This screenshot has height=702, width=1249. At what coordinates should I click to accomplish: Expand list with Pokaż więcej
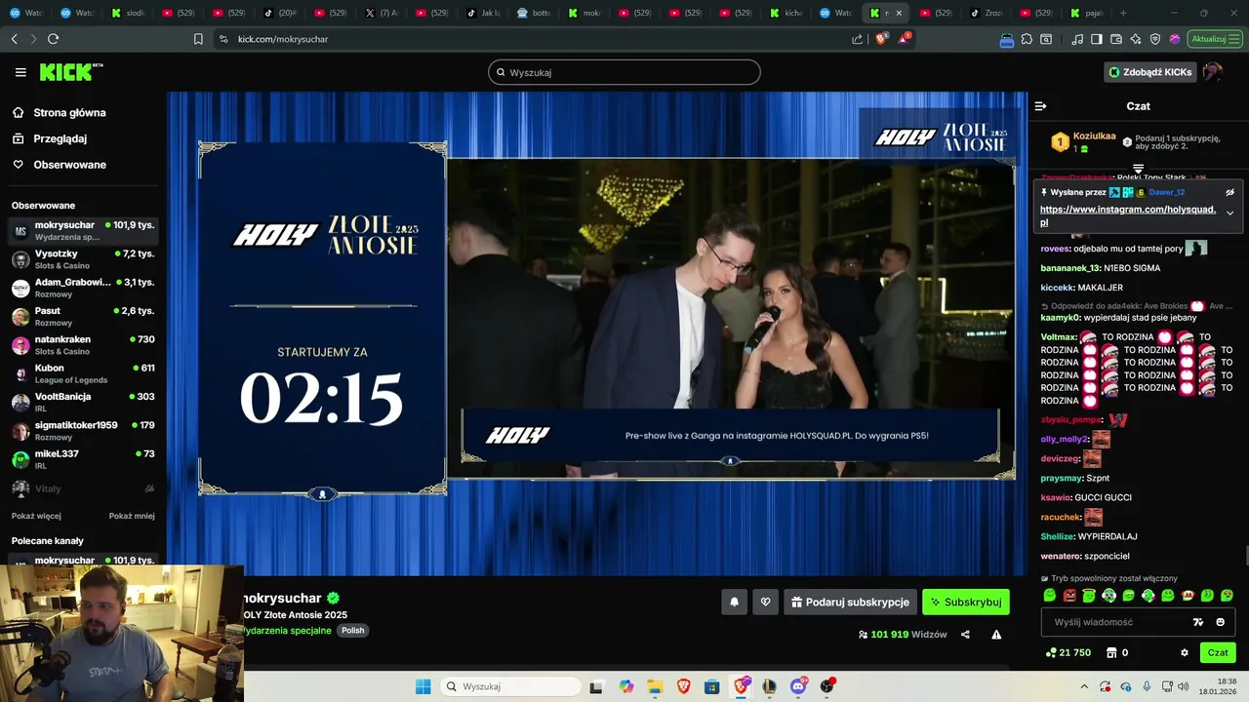coord(36,516)
